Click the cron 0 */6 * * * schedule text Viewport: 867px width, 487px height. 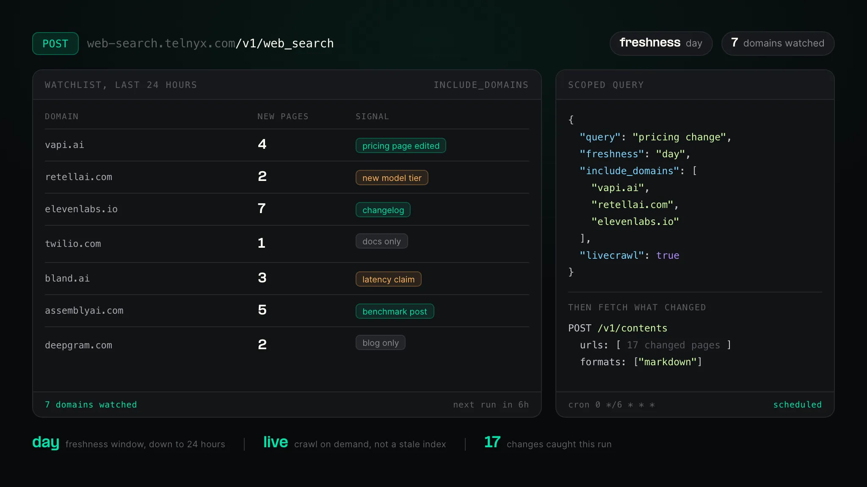(612, 405)
